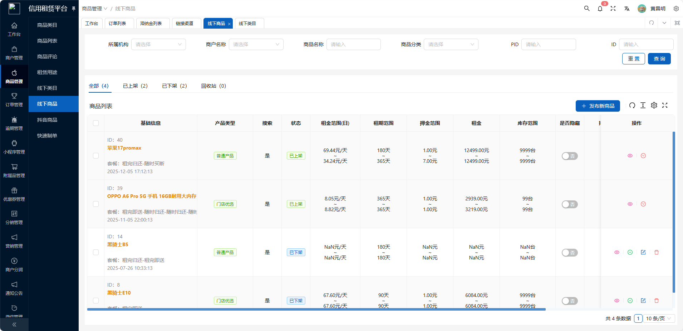Image resolution: width=683 pixels, height=331 pixels.
Task: Open table column settings gear
Action: pos(654,105)
